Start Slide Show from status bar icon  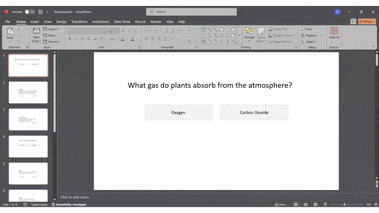tap(325, 204)
